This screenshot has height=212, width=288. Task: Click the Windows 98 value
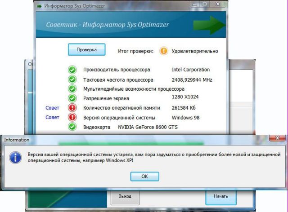(x=185, y=118)
